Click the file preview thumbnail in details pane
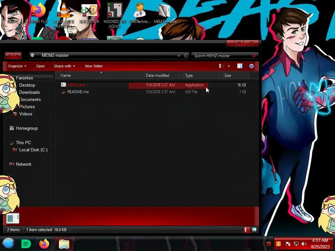This screenshot has height=251, width=335. (x=13, y=218)
